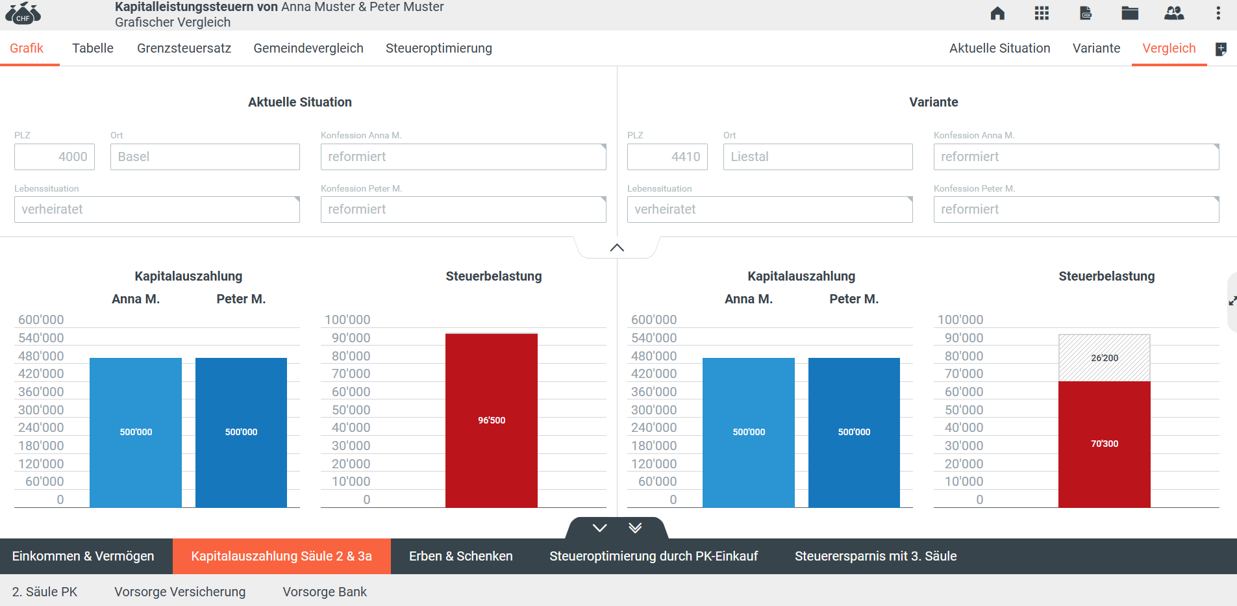Expand bottom panel with single down chevron
This screenshot has height=606, width=1237.
(599, 528)
